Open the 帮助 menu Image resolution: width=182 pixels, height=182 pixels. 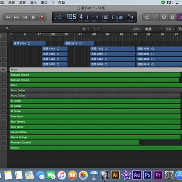62,2
